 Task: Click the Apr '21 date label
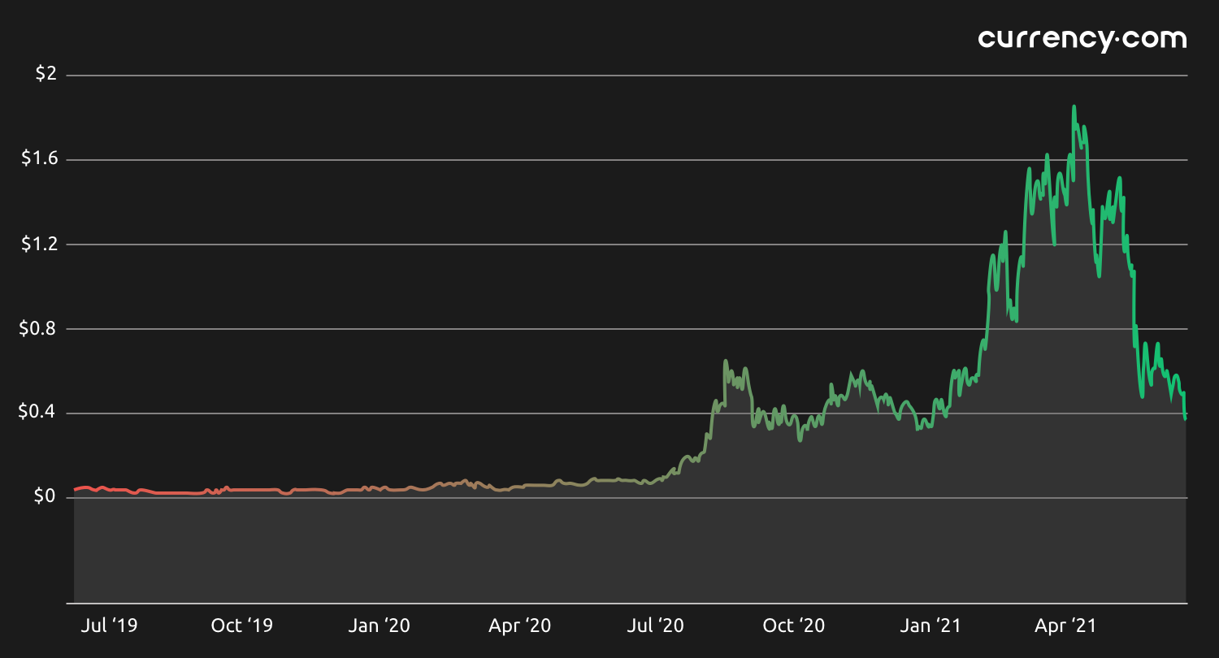[x=1065, y=626]
